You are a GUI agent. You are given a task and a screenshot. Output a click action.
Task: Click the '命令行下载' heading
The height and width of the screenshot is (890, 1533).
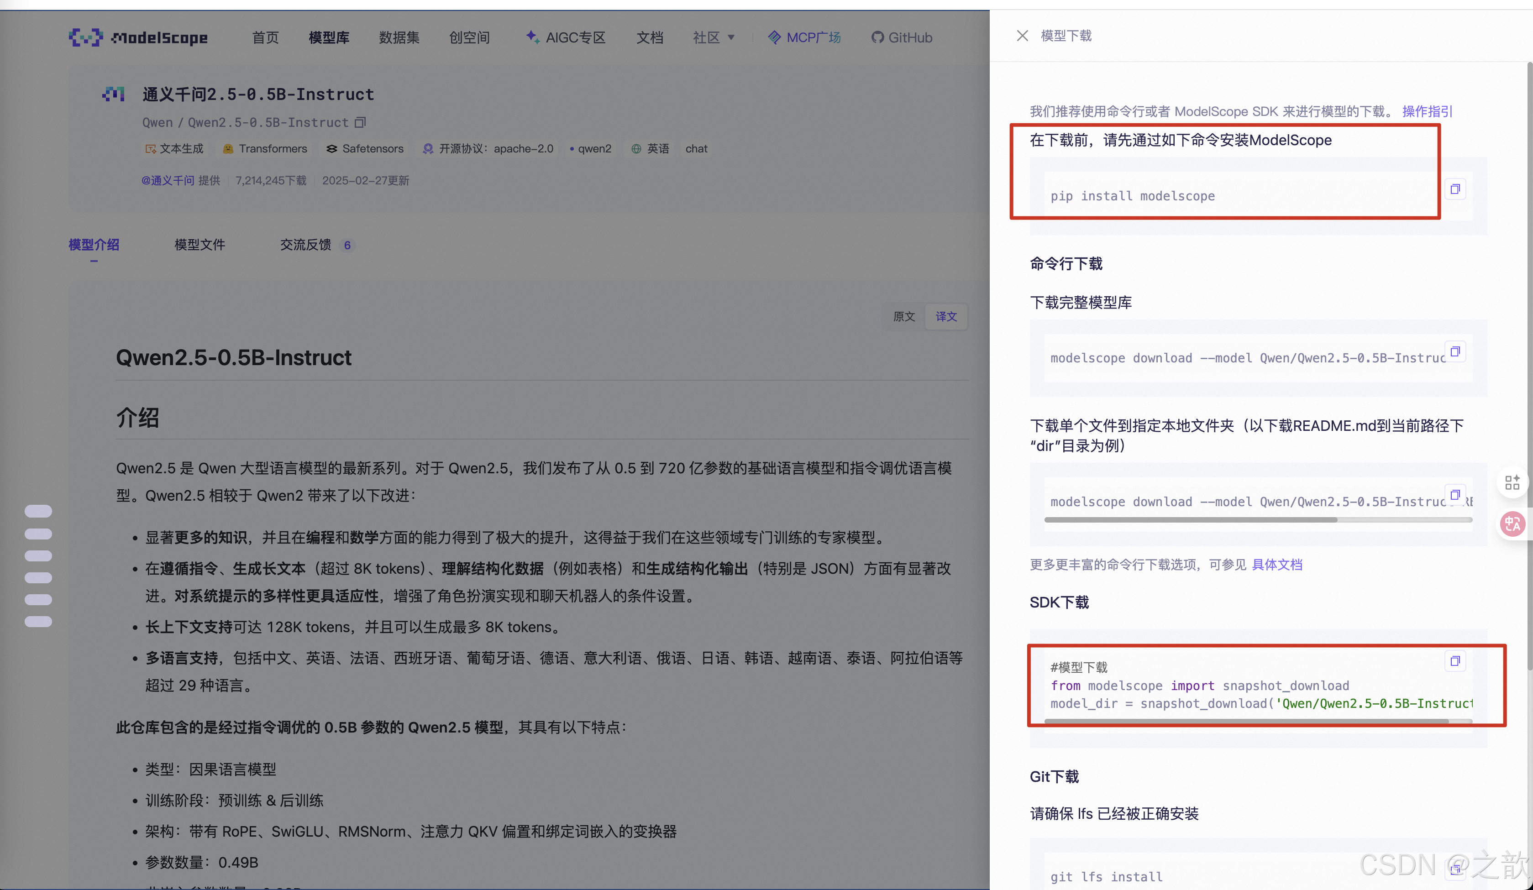point(1066,263)
